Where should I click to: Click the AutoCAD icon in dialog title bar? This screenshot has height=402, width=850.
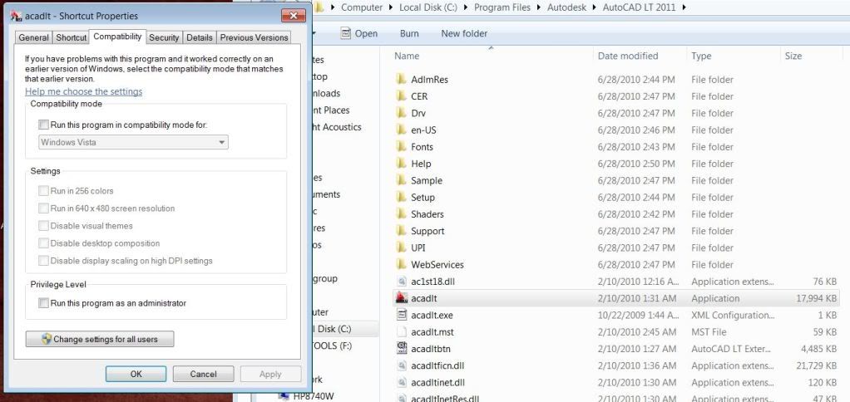pos(17,15)
